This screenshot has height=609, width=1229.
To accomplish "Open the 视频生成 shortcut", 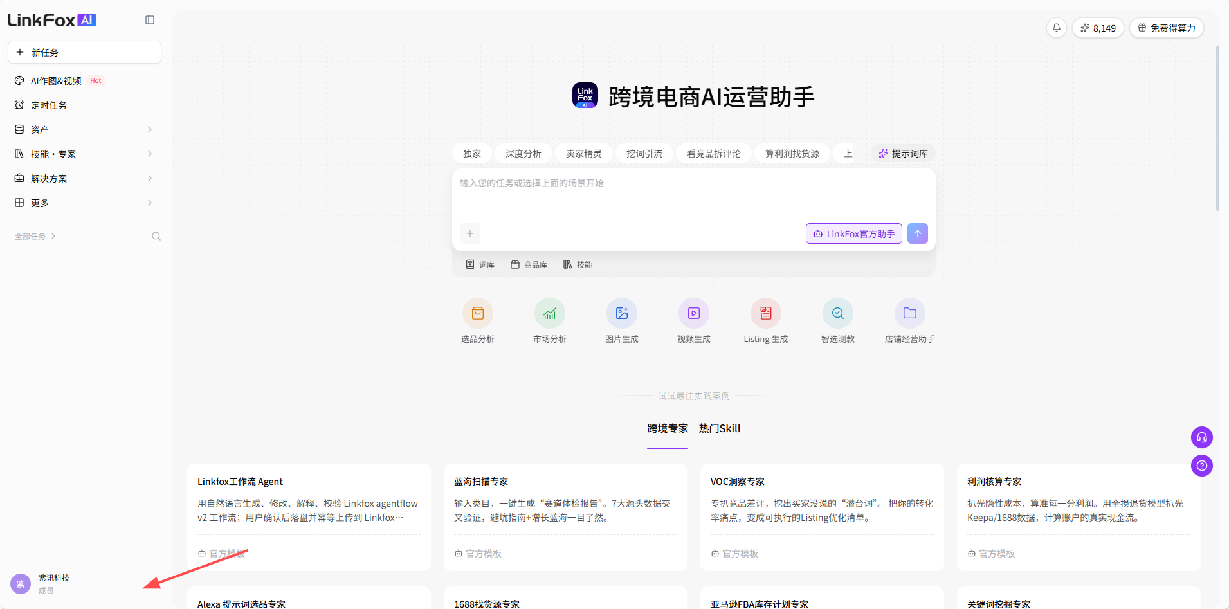I will (x=694, y=321).
